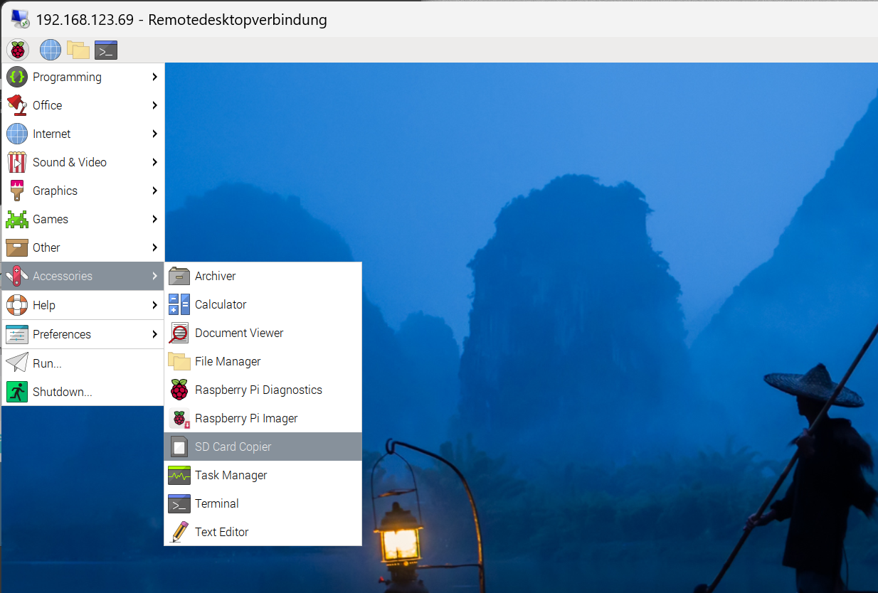Click the Calculator icon in Accessories
Viewport: 878px width, 593px height.
pyautogui.click(x=179, y=304)
